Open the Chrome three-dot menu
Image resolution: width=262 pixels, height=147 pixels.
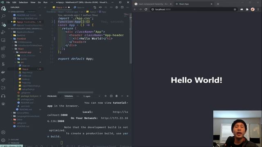[258, 9]
